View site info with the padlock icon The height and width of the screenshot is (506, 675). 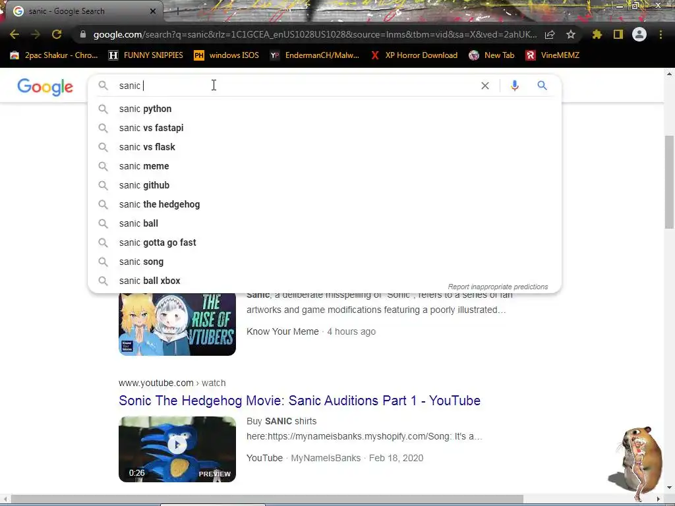[82, 34]
